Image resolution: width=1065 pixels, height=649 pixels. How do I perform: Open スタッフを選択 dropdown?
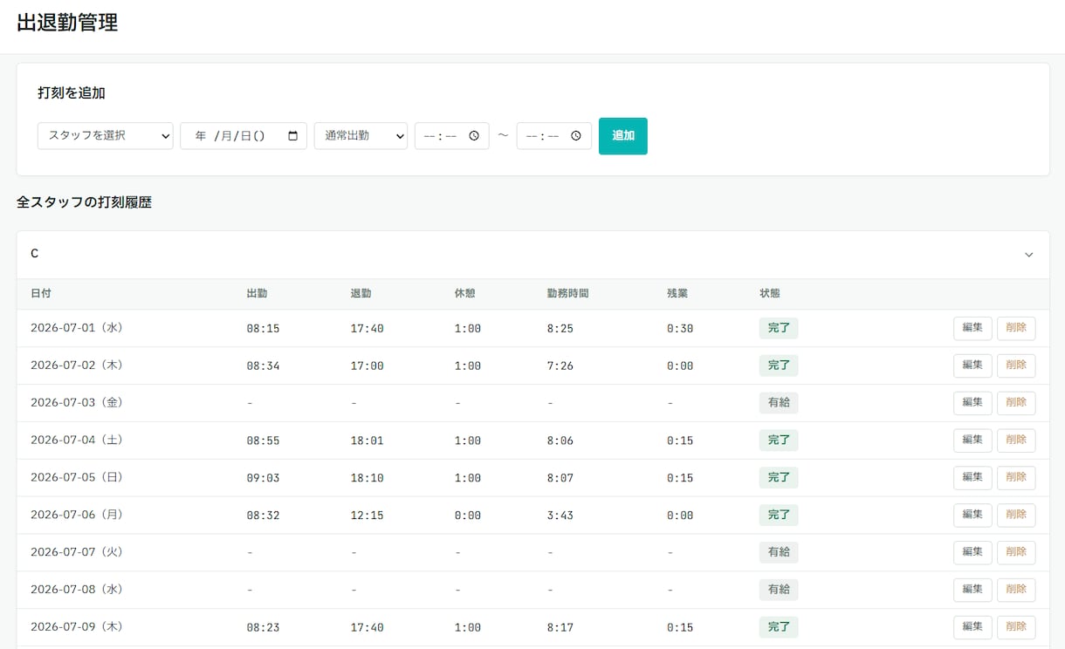[106, 136]
